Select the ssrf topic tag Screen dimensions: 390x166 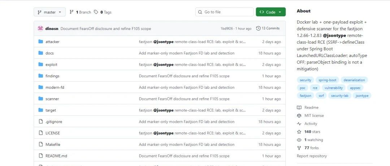321,95
